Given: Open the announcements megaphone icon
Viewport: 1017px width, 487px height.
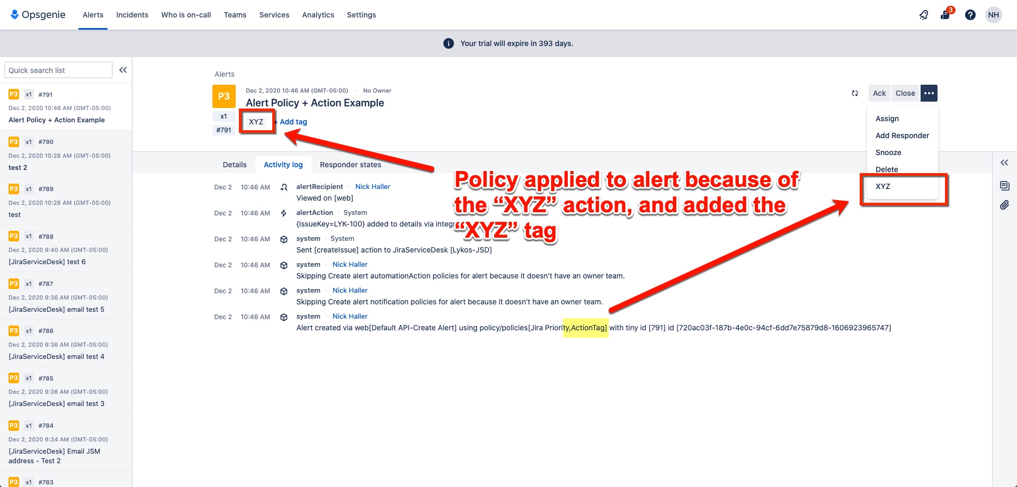Looking at the screenshot, I should [924, 14].
